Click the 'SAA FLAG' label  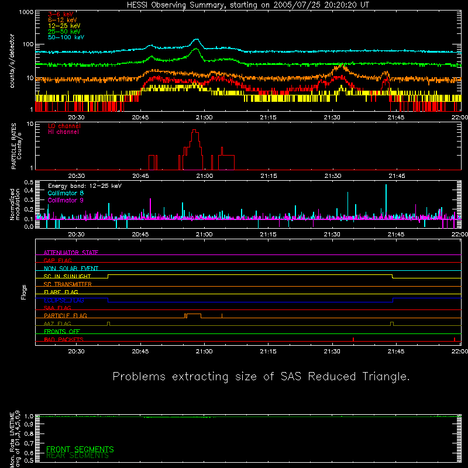(57, 308)
